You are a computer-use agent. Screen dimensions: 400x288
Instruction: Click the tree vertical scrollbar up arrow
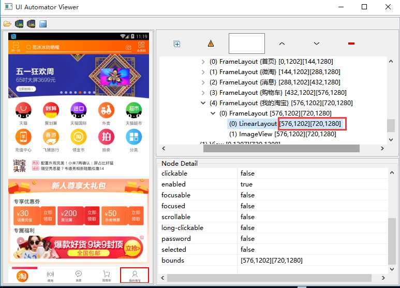click(x=391, y=61)
